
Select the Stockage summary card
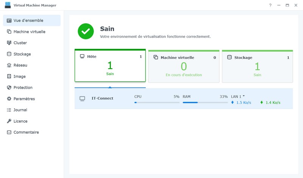tap(257, 67)
